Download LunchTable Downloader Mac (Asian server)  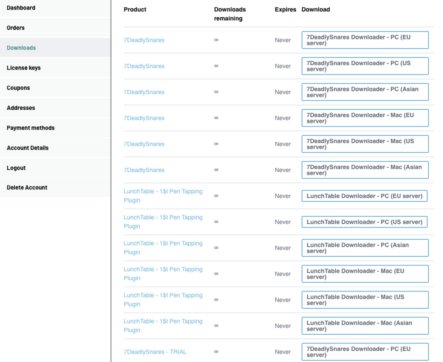point(365,326)
